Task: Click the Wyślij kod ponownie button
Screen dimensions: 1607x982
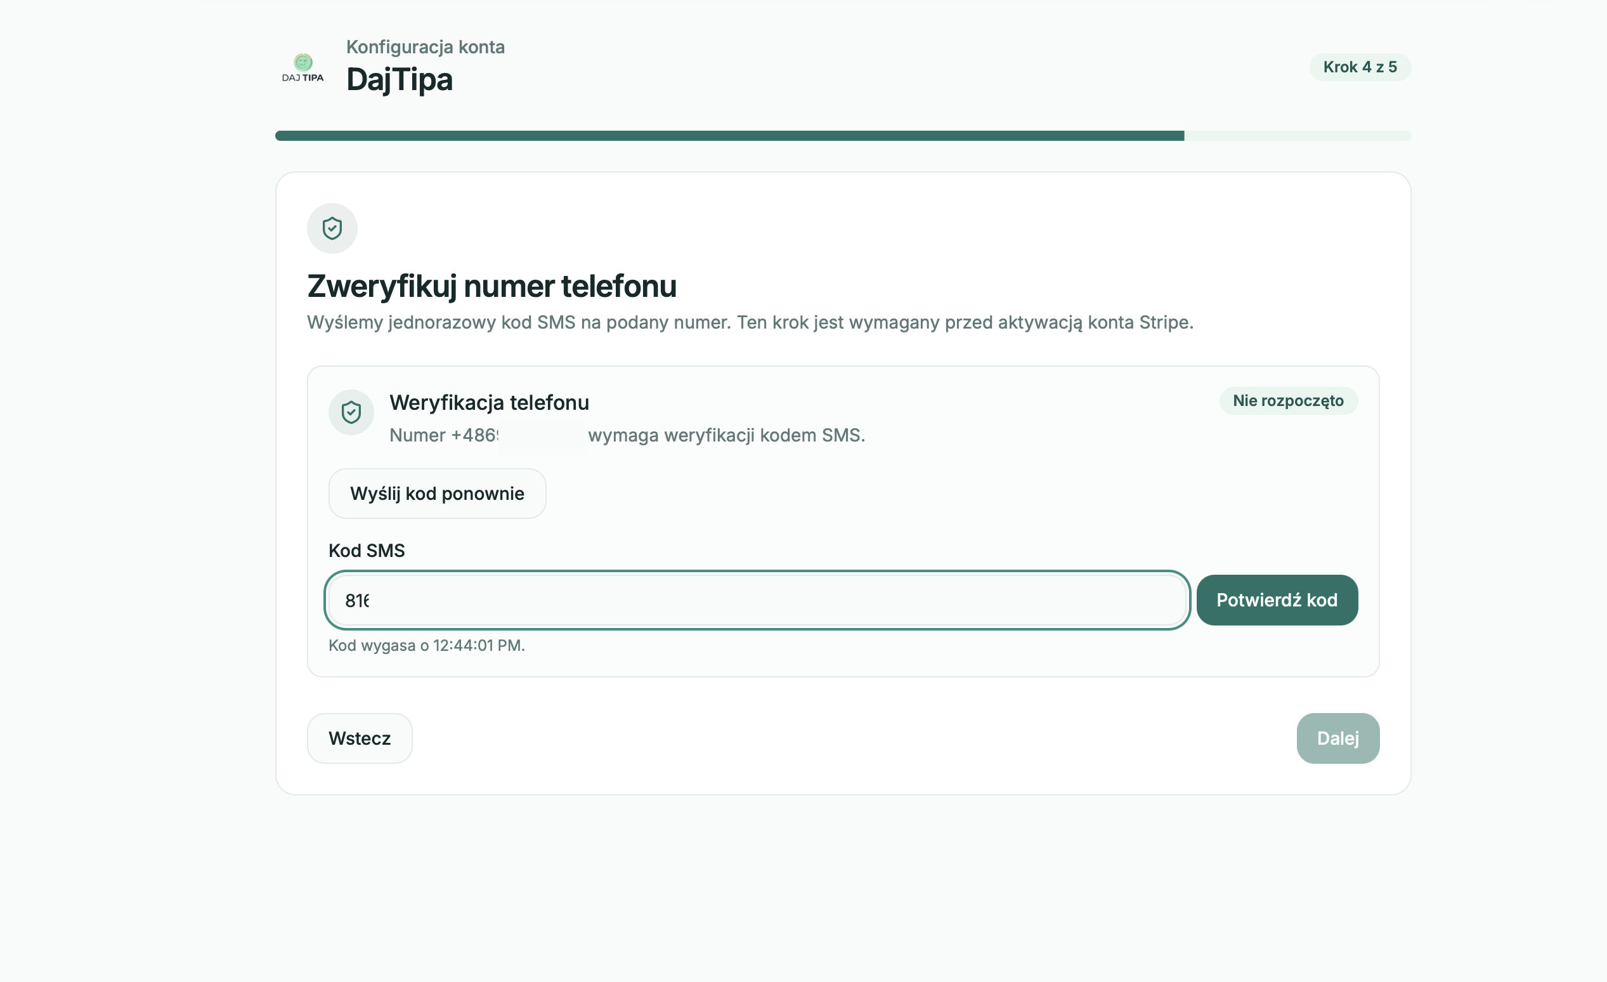Action: coord(437,494)
